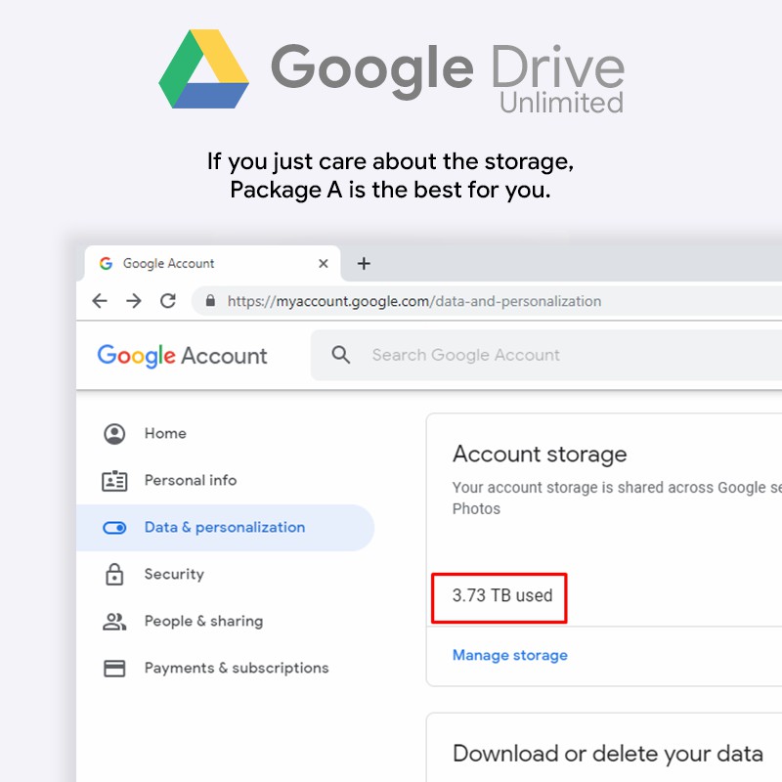Click the Security lock icon
The width and height of the screenshot is (782, 782).
(114, 575)
